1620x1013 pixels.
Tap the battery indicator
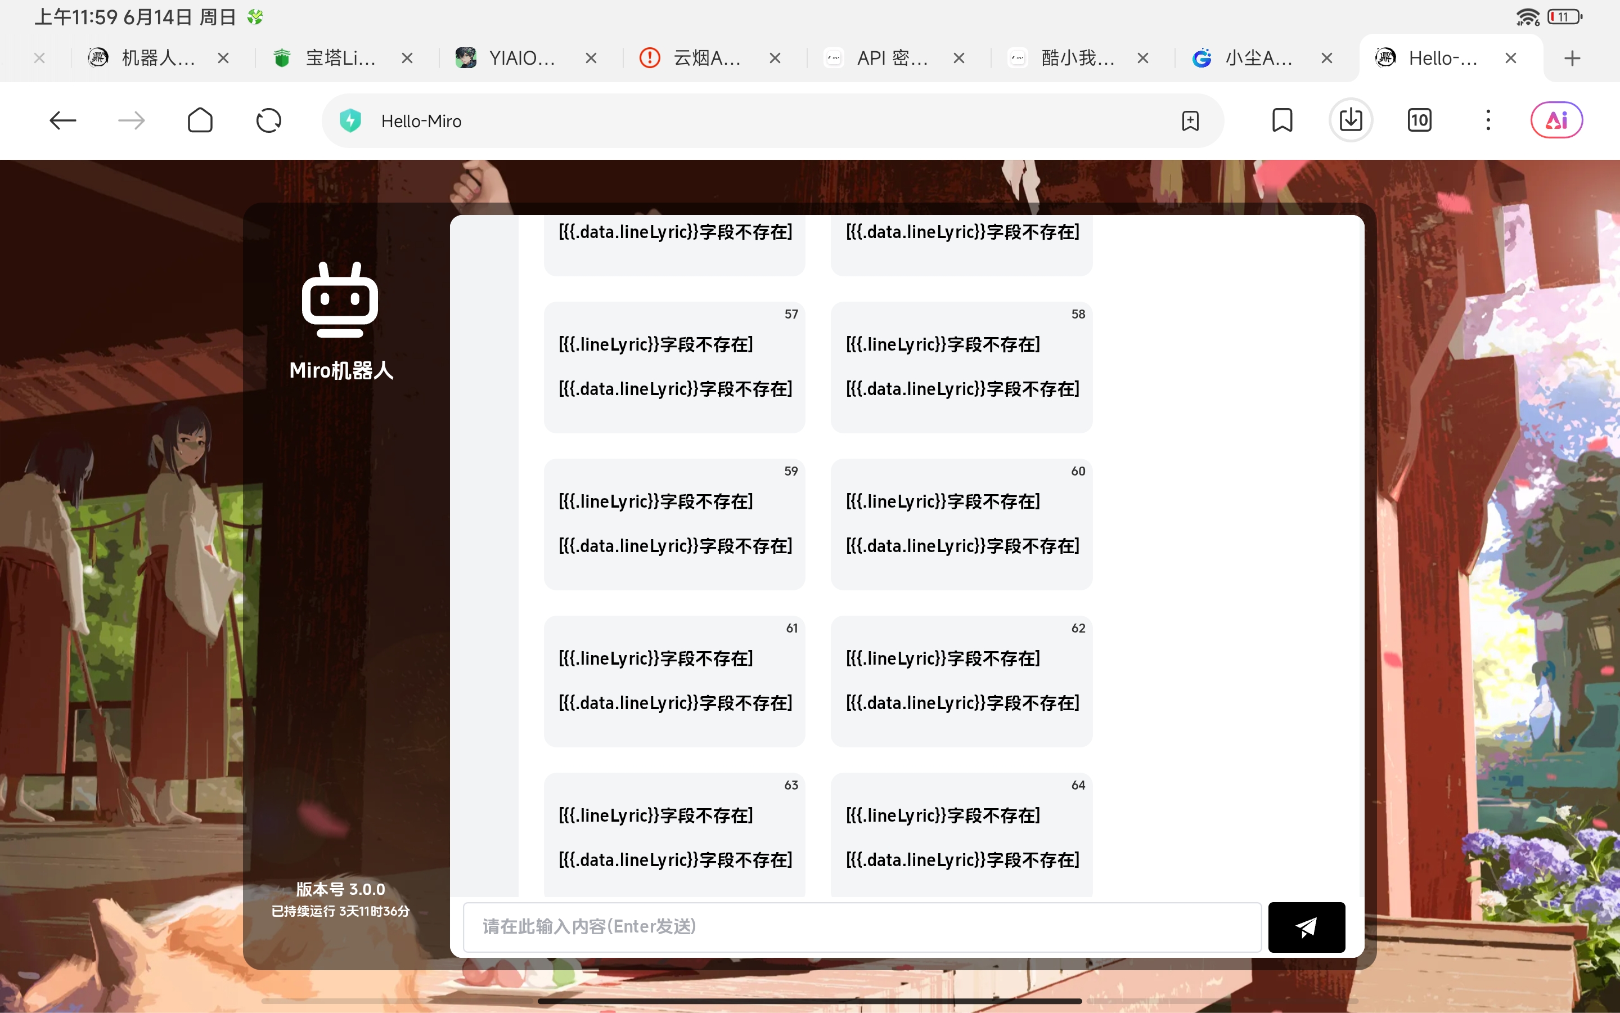click(x=1564, y=17)
